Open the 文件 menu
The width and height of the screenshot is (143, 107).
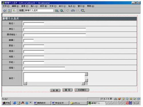click(x=6, y=6)
